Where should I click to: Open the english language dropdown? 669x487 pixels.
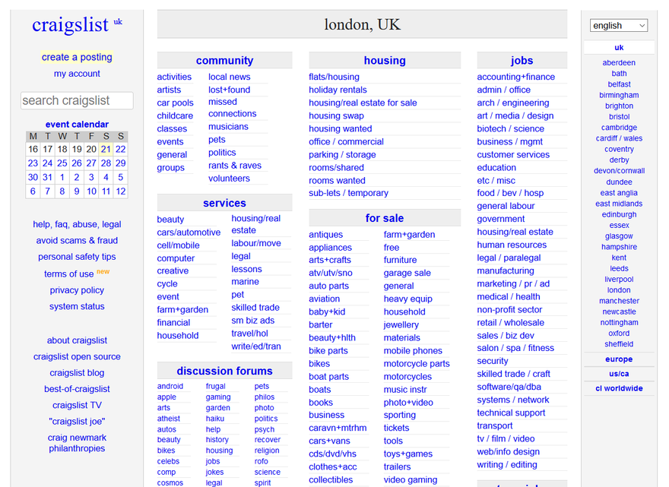coord(619,26)
